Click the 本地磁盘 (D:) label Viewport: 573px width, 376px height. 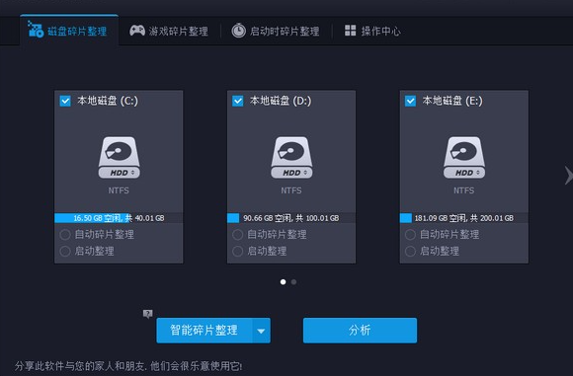pyautogui.click(x=281, y=101)
